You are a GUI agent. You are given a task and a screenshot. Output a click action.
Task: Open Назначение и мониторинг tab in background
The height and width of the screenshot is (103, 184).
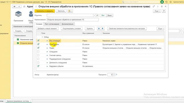tap(23, 27)
